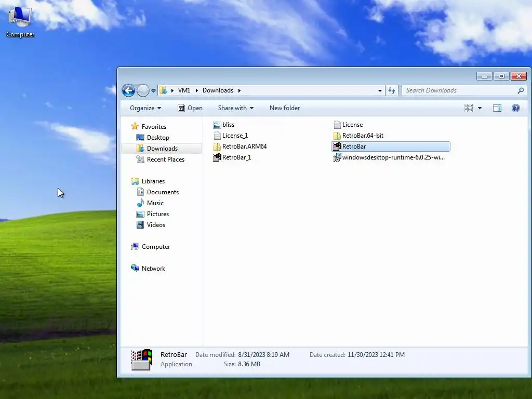Select the highlighted RetroBar application icon
This screenshot has height=399, width=532.
click(x=337, y=147)
